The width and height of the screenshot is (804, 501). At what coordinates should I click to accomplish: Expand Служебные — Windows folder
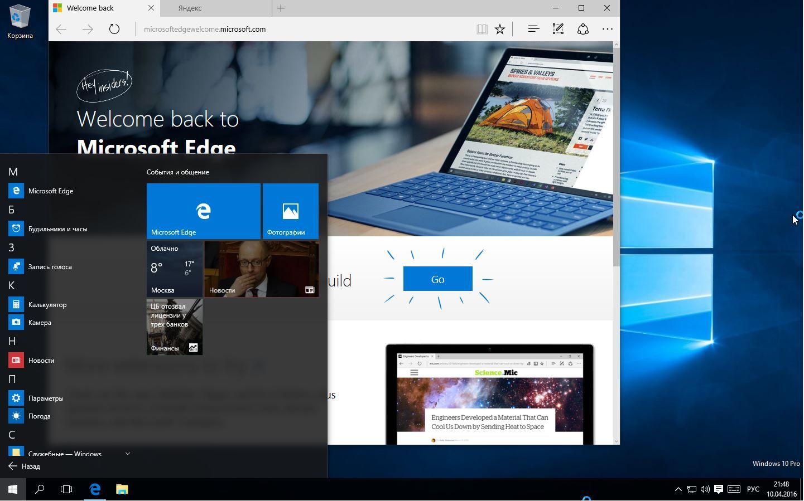[70, 452]
